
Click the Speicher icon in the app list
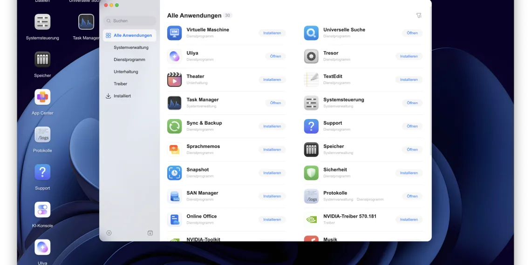(311, 149)
